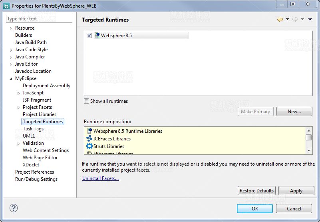Click the back navigation arrow icon

[280, 19]
